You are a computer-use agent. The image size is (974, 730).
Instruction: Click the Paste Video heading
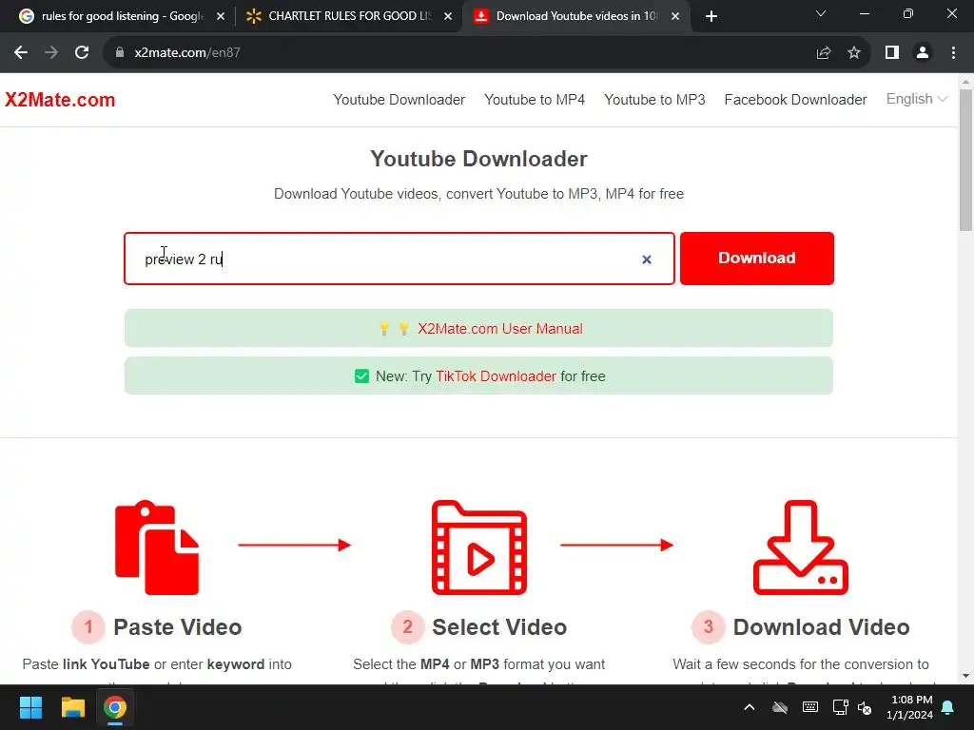pos(178,627)
